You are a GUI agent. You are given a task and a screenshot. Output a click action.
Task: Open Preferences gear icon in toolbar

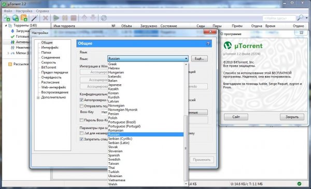click(104, 18)
